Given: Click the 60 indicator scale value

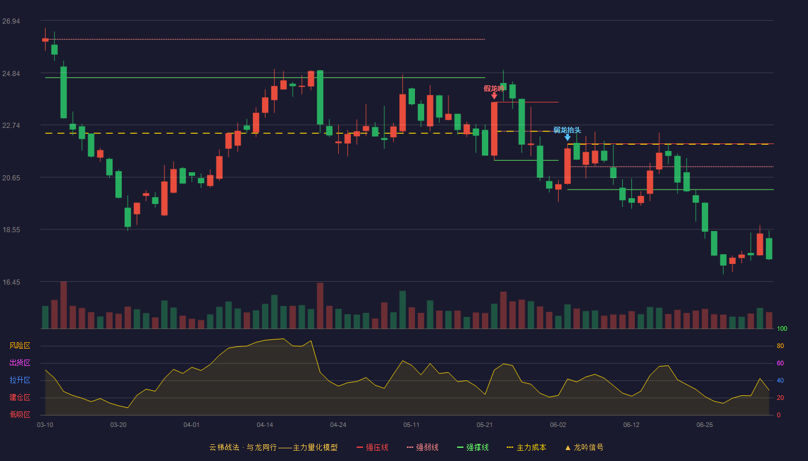Looking at the screenshot, I should pyautogui.click(x=780, y=363).
